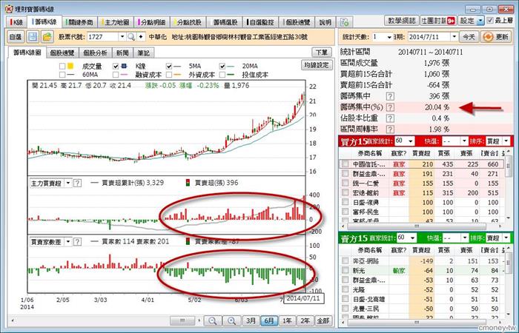The image size is (519, 333).
Task: Toggle the 成交量 checkbox
Action: tap(62, 66)
